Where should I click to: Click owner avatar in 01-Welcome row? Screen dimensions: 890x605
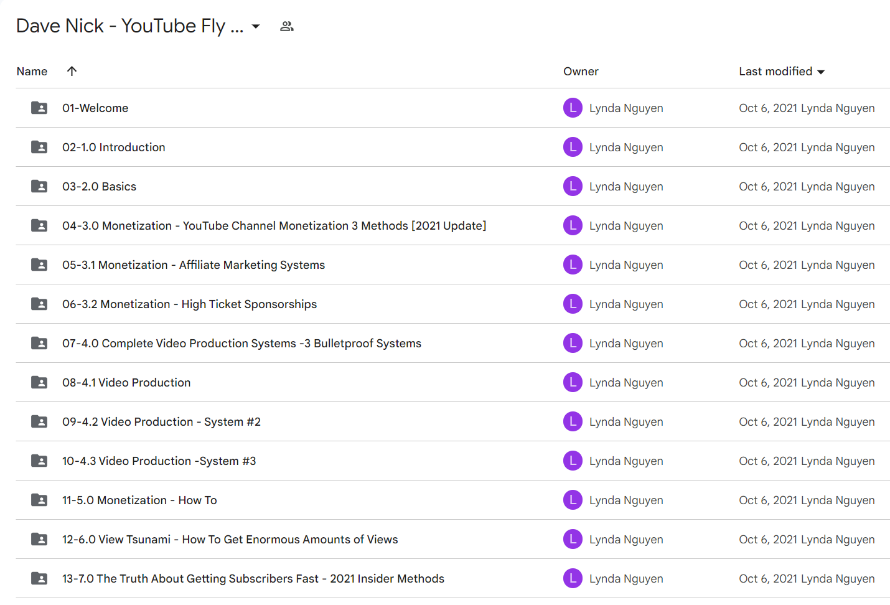click(x=573, y=108)
